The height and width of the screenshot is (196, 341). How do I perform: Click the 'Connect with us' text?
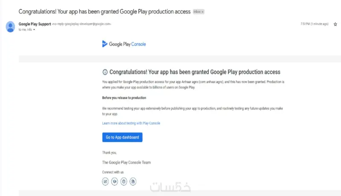[x=113, y=172]
